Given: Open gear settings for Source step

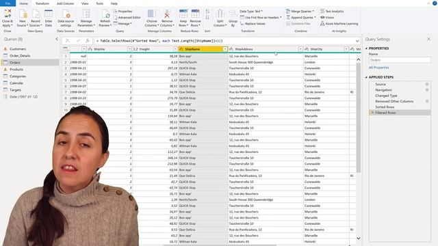Looking at the screenshot, I should point(427,84).
